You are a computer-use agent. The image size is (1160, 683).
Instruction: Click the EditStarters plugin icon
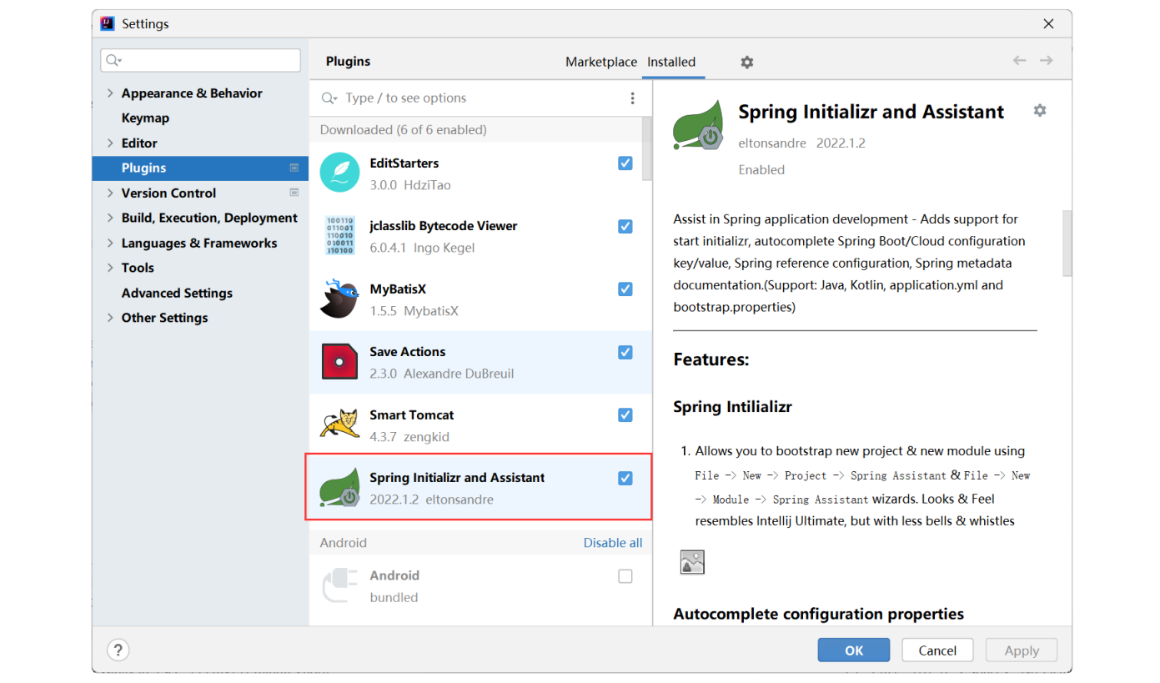(x=339, y=173)
